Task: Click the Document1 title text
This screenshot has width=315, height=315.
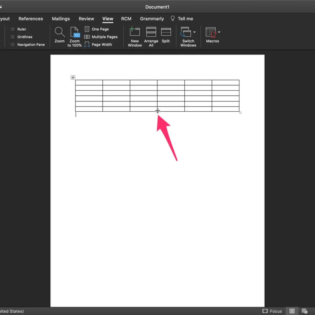Action: [157, 7]
